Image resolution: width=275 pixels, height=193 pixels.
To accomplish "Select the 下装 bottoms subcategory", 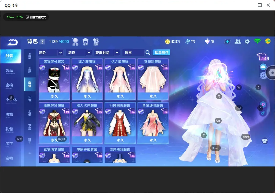I will pyautogui.click(x=30, y=127).
